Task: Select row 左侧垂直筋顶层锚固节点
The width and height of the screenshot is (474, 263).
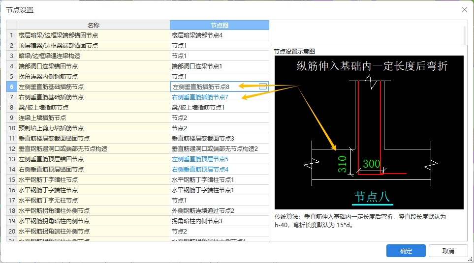Action: [x=94, y=159]
